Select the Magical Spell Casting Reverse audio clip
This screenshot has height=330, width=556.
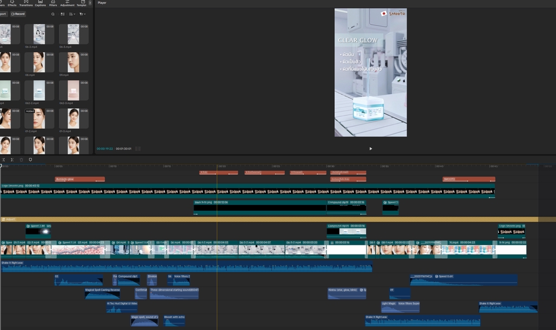point(103,293)
